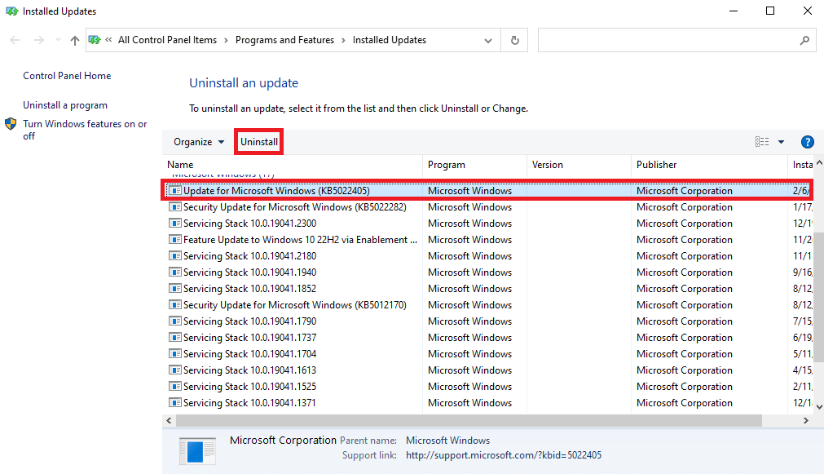Image resolution: width=824 pixels, height=474 pixels.
Task: Open the Organize menu
Action: tap(199, 142)
